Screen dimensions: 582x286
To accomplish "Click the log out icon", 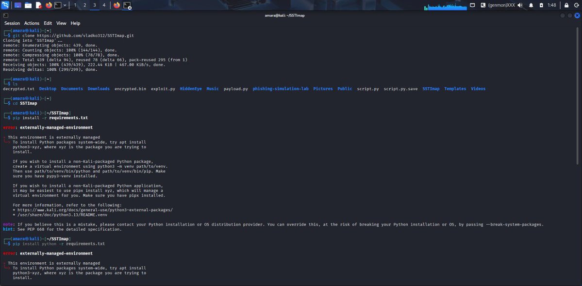I will tap(577, 5).
